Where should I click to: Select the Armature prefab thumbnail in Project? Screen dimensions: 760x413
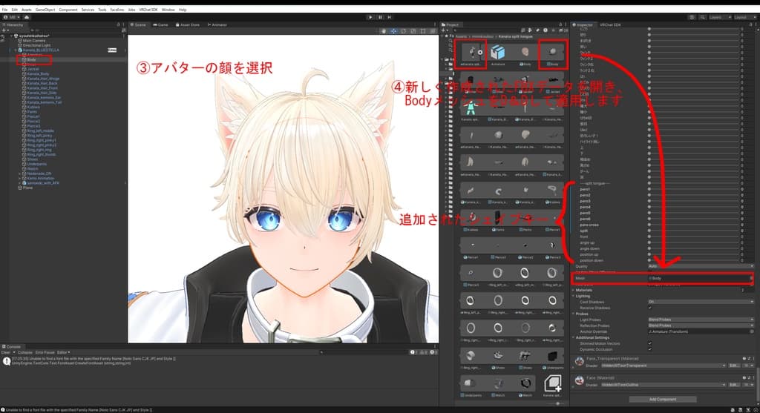pyautogui.click(x=498, y=53)
